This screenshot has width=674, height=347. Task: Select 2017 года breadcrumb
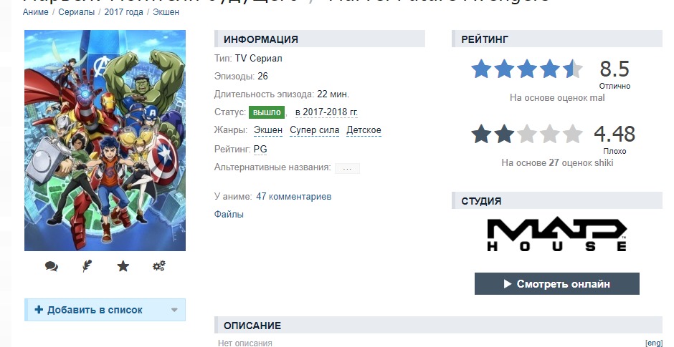124,12
